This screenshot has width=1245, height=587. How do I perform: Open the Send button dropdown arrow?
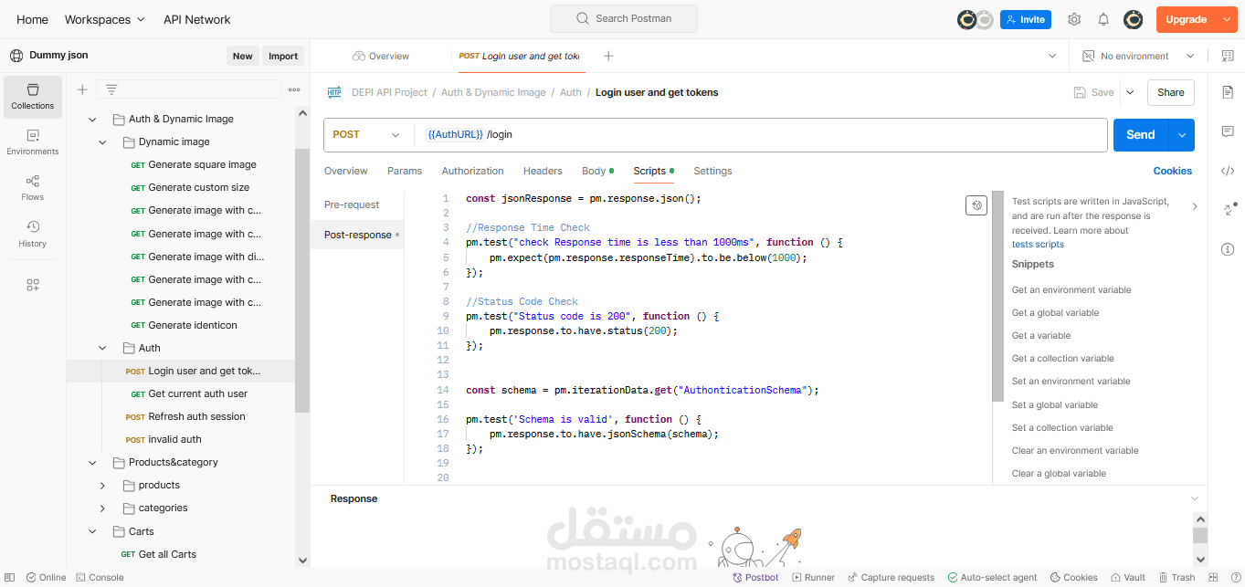point(1182,134)
